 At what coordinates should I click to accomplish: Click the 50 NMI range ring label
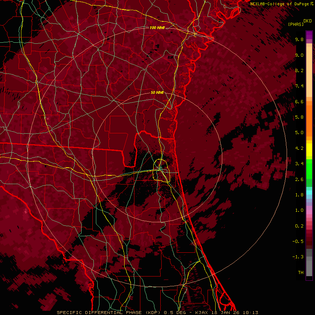(x=157, y=92)
